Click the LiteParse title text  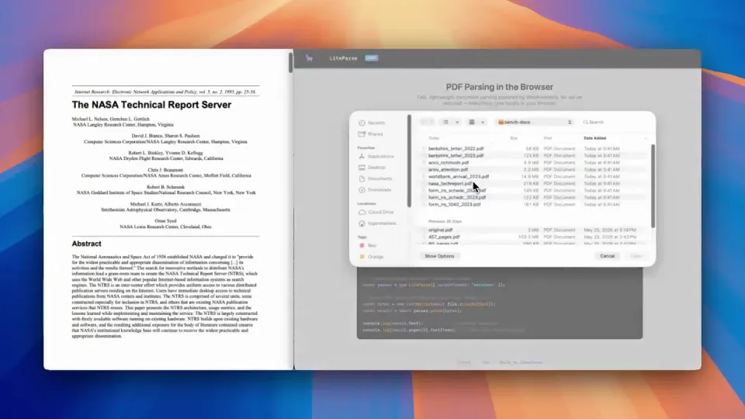click(343, 58)
